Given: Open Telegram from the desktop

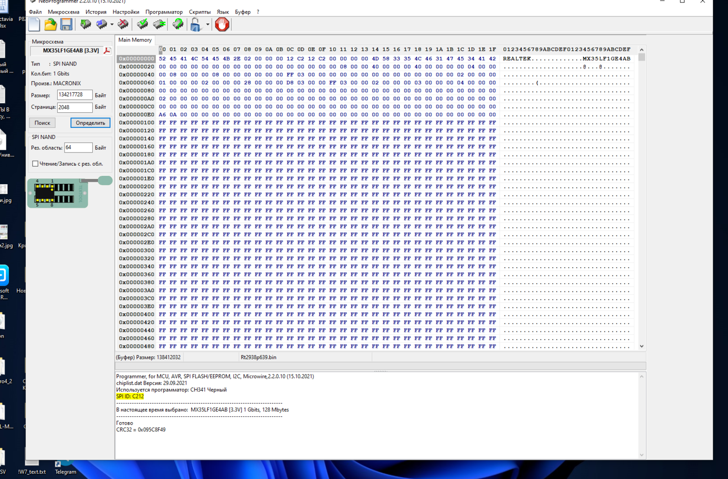Looking at the screenshot, I should pyautogui.click(x=65, y=467).
